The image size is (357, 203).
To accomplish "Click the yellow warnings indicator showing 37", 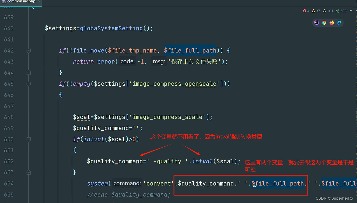I will (316, 11).
